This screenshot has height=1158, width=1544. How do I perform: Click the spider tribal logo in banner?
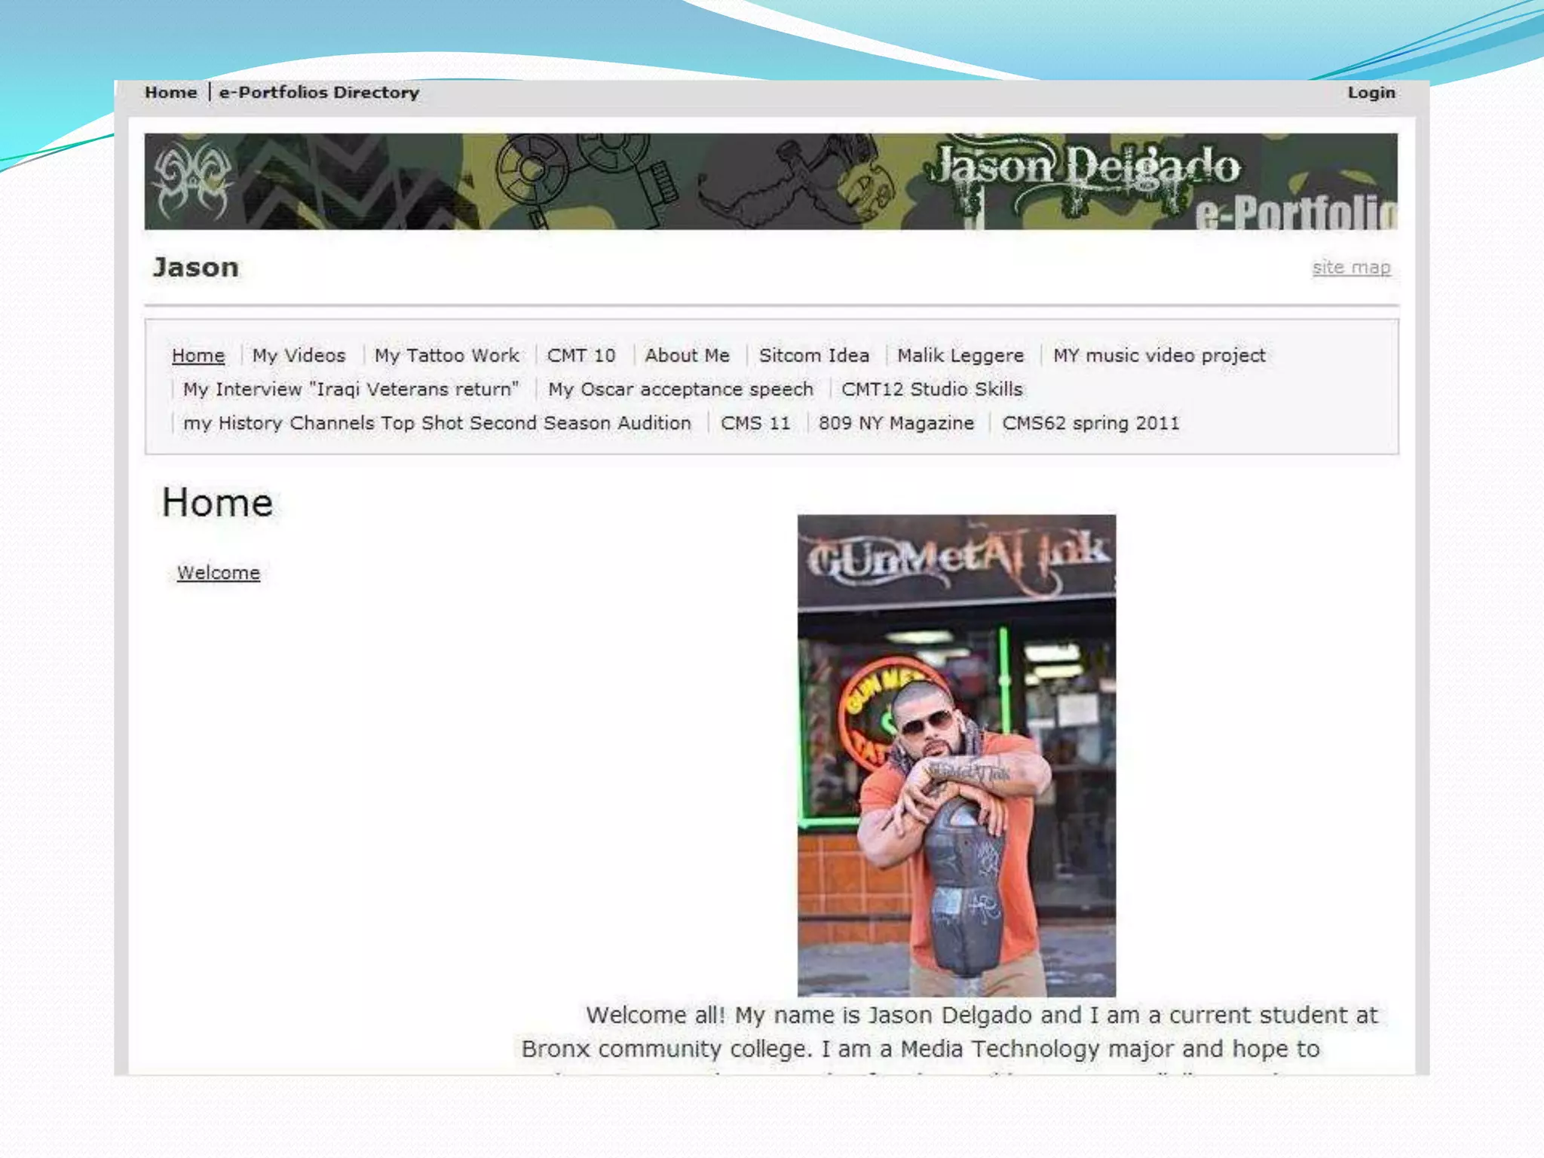(x=193, y=181)
